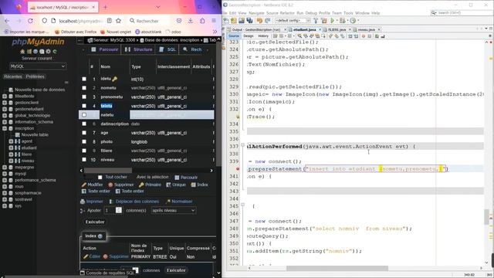Image resolution: width=494 pixels, height=278 pixels.
Task: Open the MySQL server dropdown
Action: point(38,66)
